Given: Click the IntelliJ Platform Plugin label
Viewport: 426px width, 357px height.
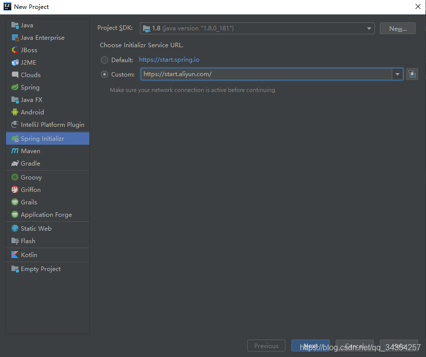Looking at the screenshot, I should (x=53, y=125).
